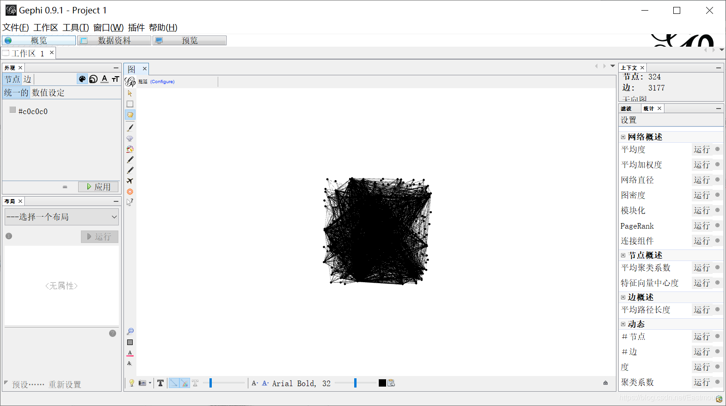Run the PageRank statistic

click(701, 226)
